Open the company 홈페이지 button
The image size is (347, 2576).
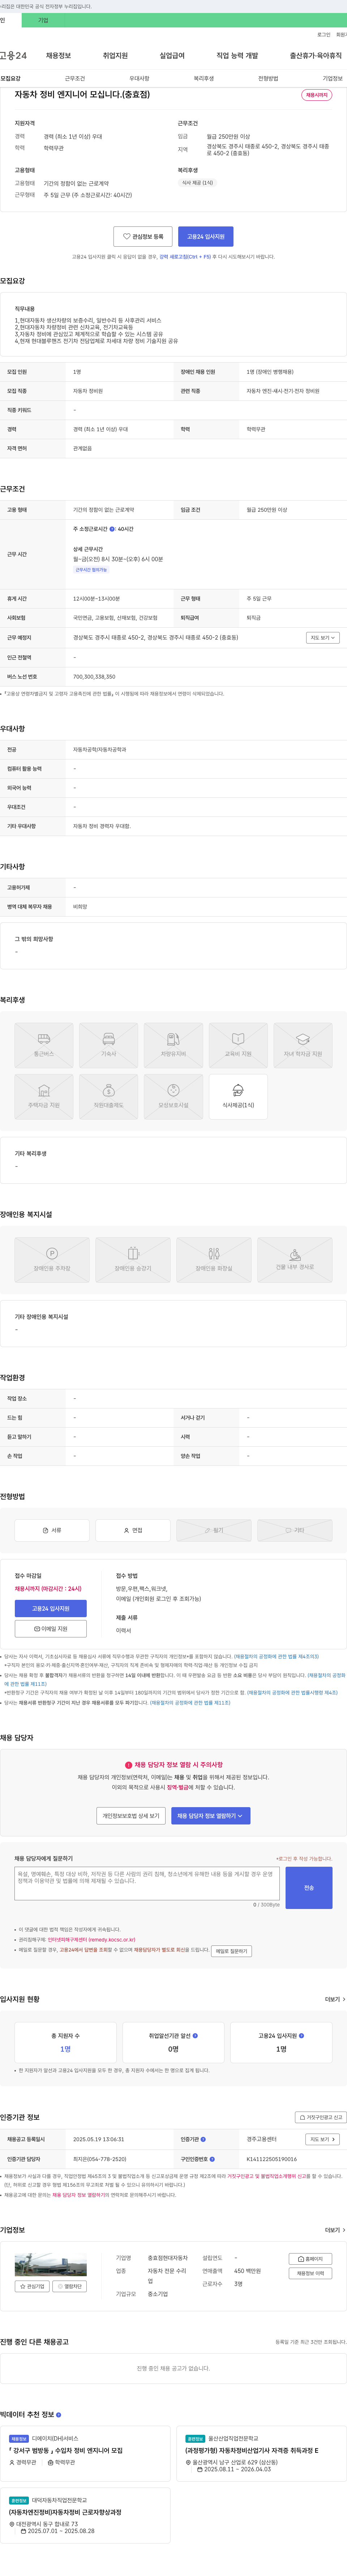click(x=310, y=2259)
